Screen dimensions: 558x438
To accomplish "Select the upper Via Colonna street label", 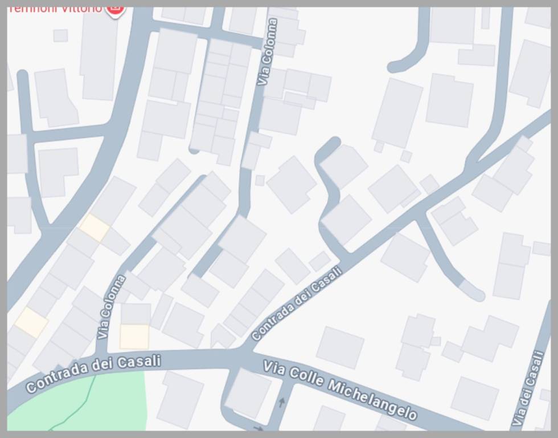I will pos(266,52).
